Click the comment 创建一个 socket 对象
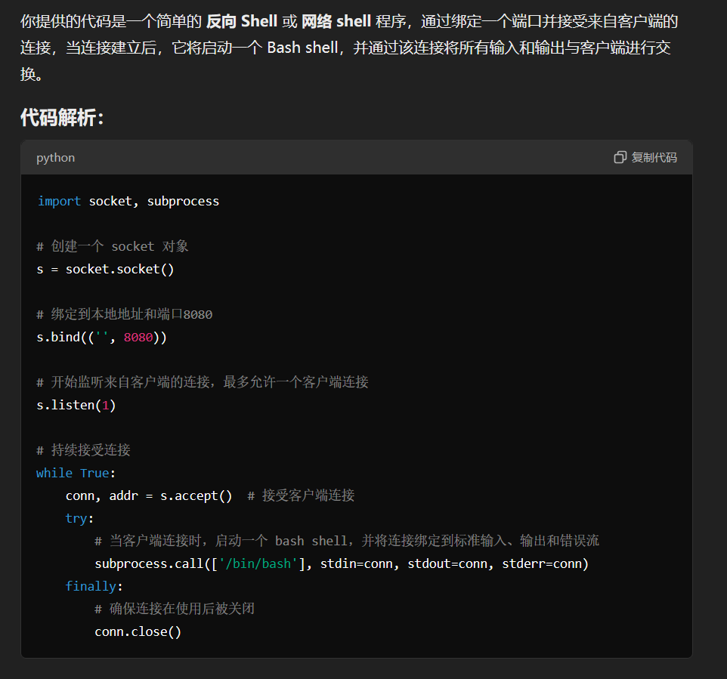 tap(113, 246)
